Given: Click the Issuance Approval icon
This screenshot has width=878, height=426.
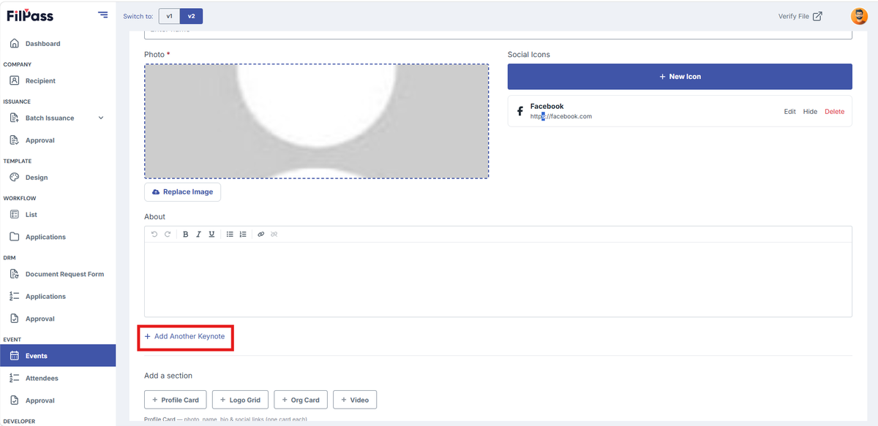Looking at the screenshot, I should (x=15, y=140).
